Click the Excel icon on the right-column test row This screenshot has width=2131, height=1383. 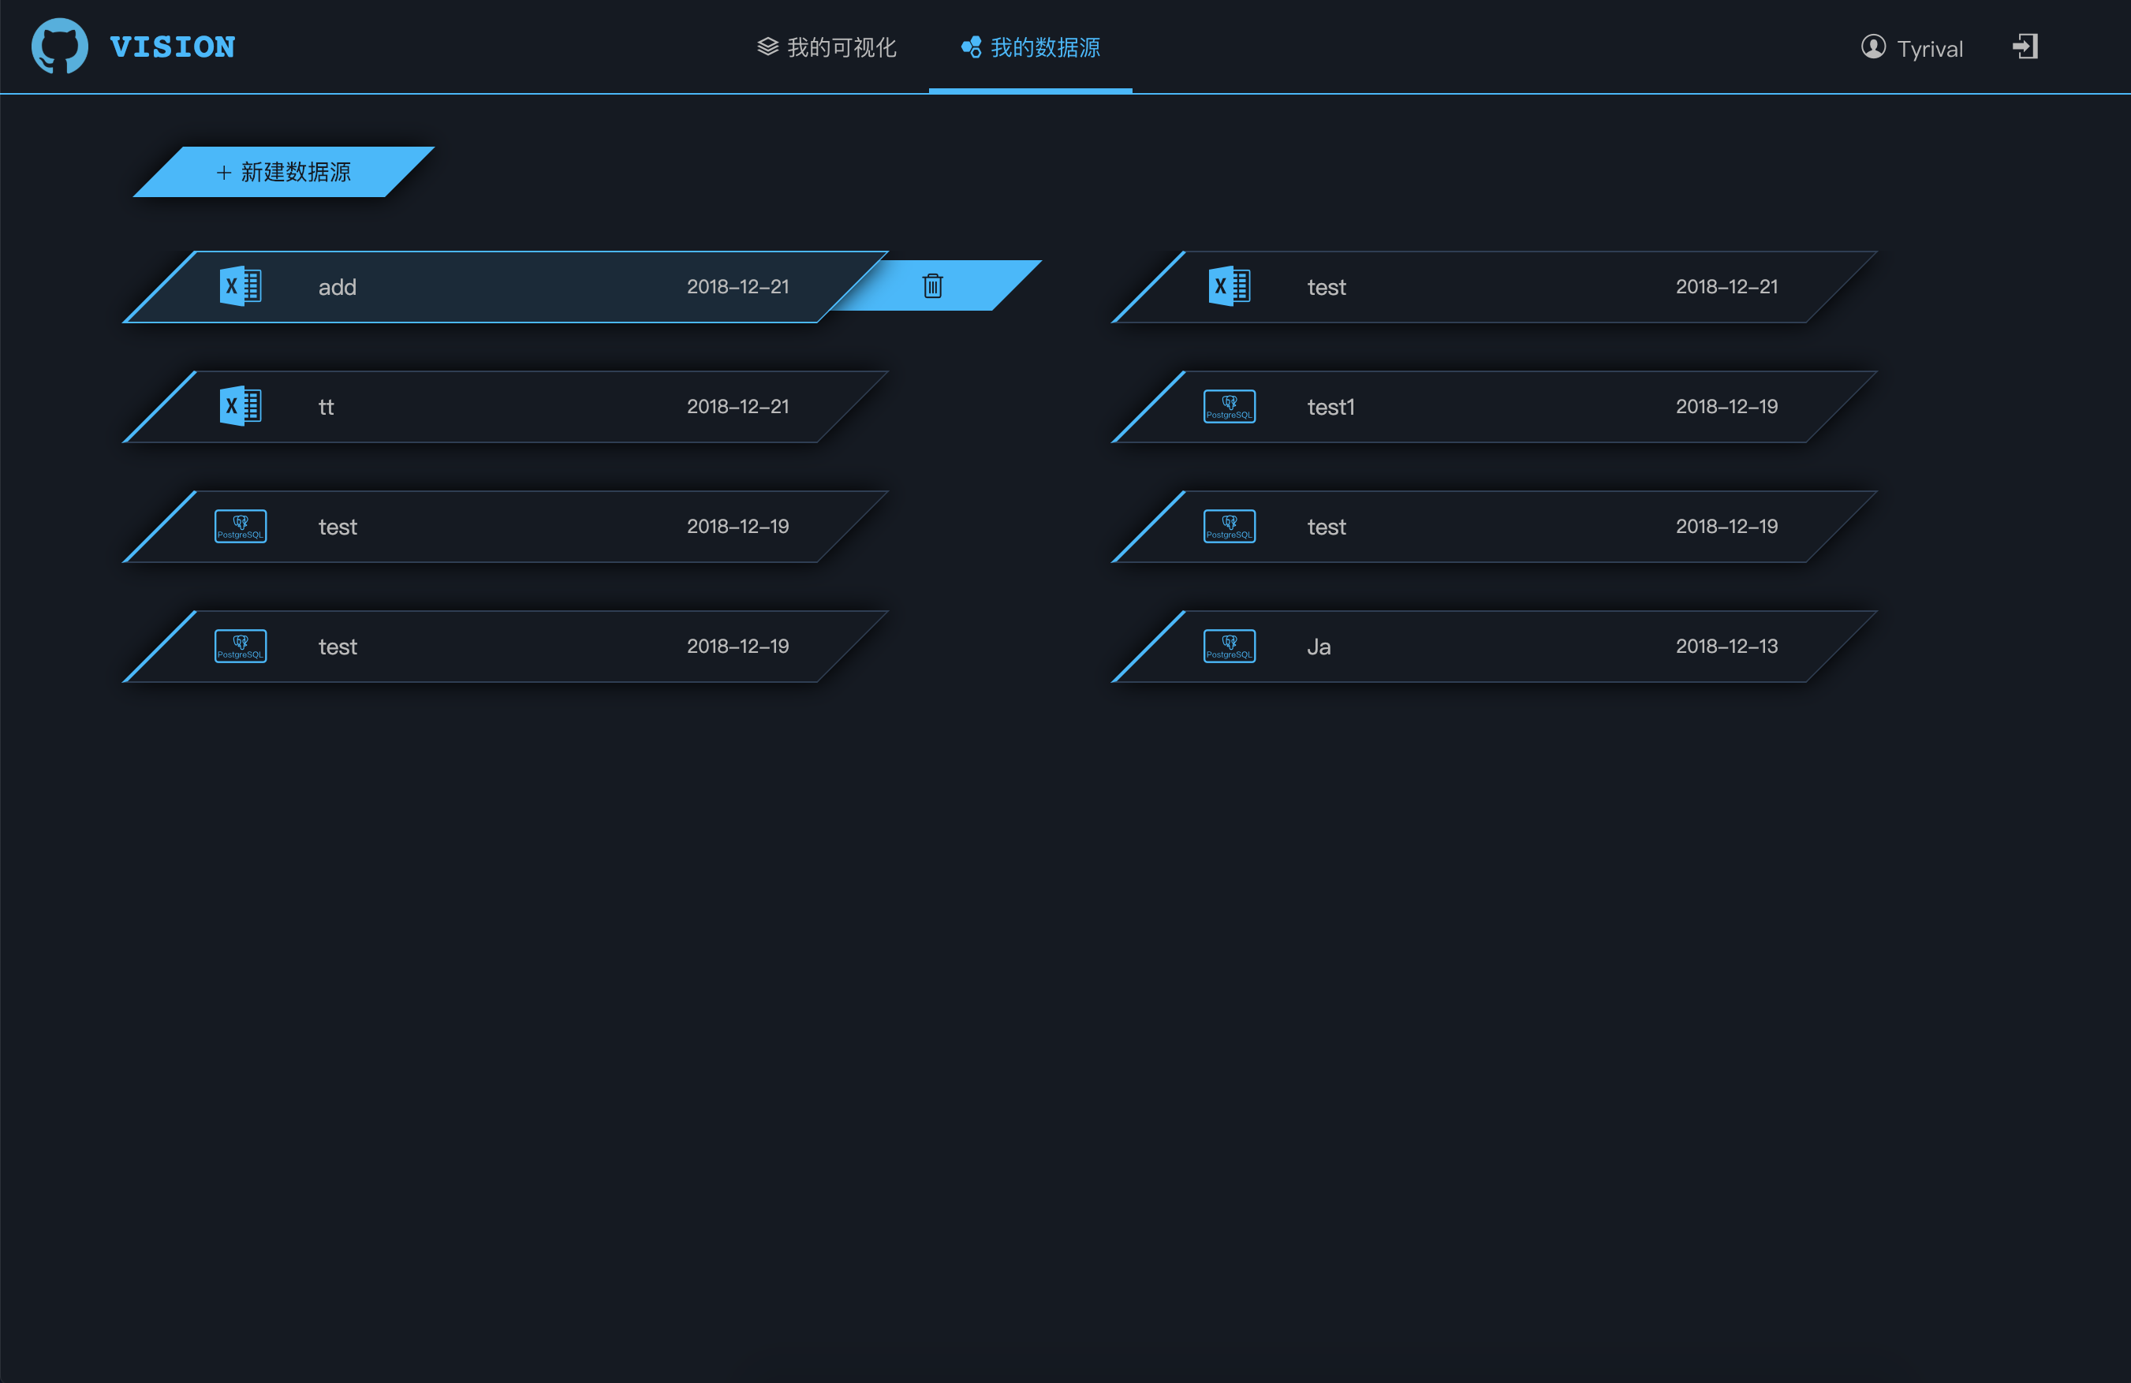point(1229,286)
